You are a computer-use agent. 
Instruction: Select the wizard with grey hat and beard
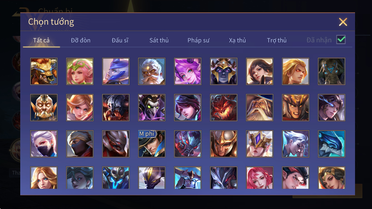pyautogui.click(x=260, y=108)
